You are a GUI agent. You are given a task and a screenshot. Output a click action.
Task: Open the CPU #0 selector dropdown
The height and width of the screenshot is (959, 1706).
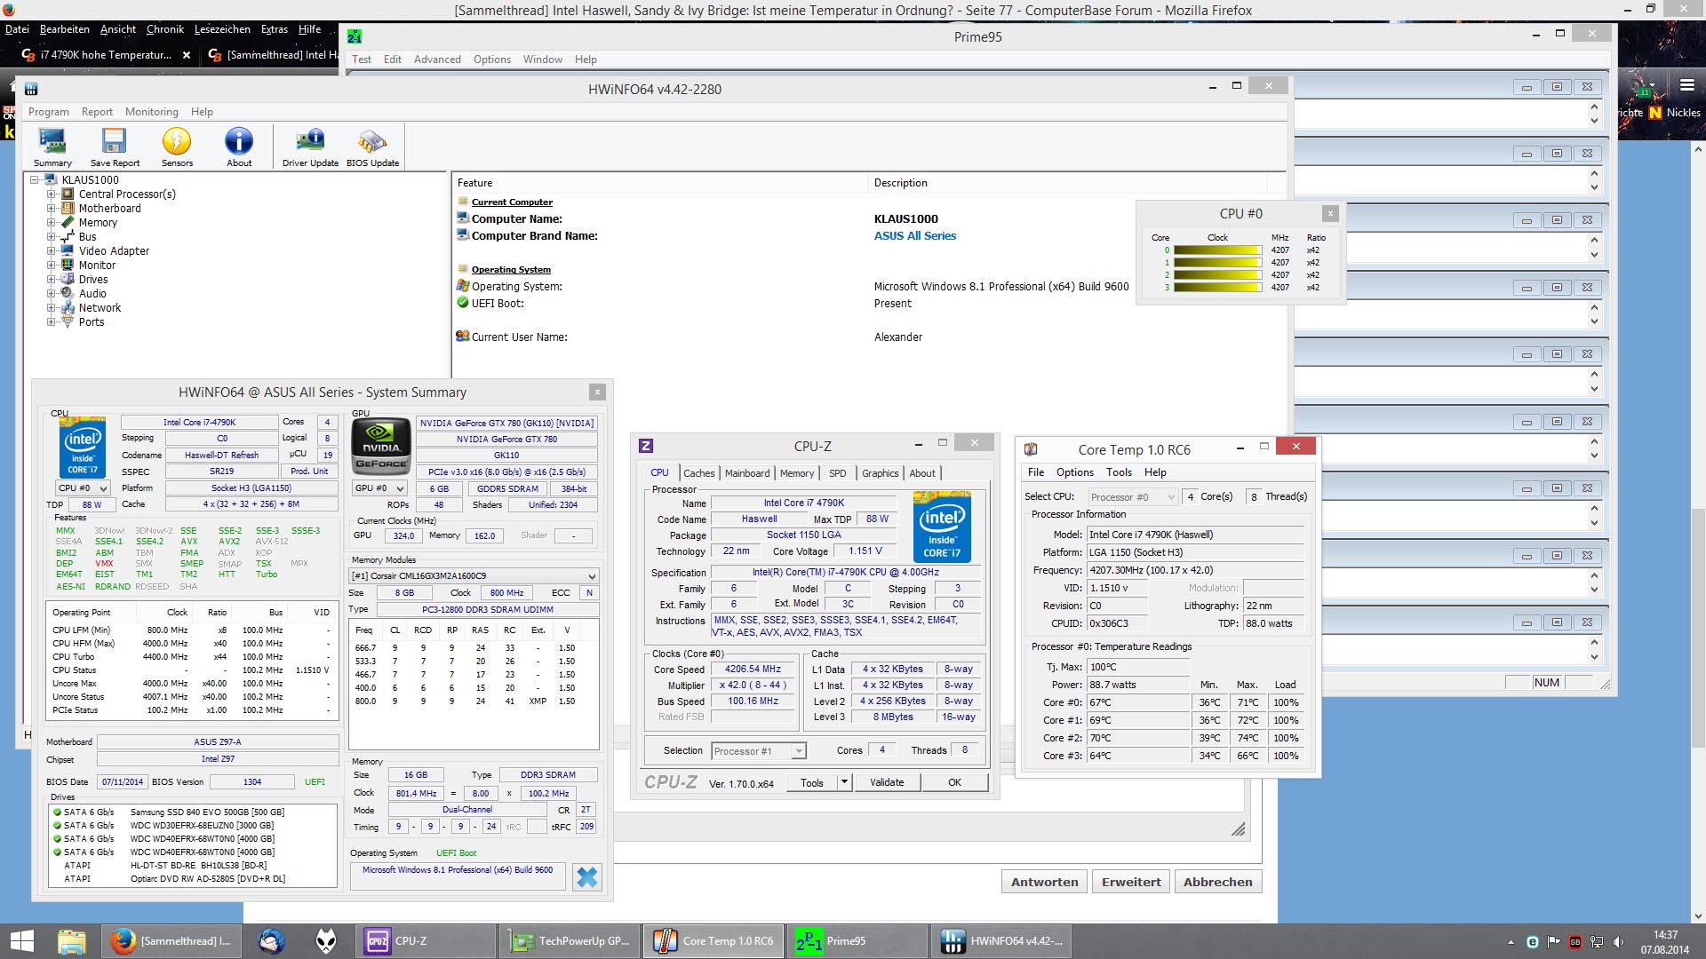tap(83, 488)
